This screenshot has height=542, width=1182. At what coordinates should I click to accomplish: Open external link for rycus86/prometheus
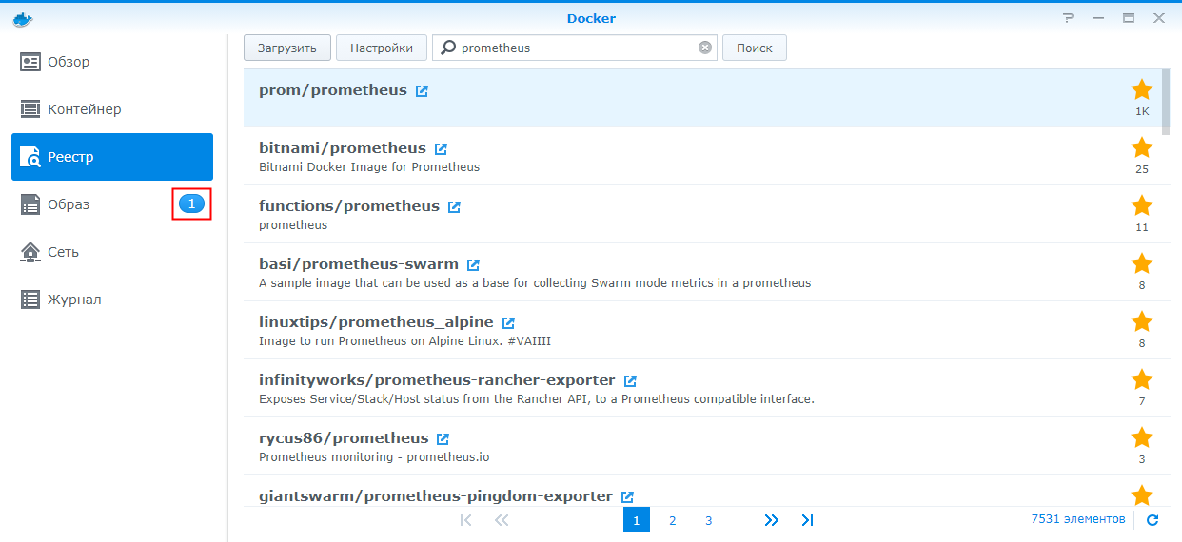(x=443, y=439)
